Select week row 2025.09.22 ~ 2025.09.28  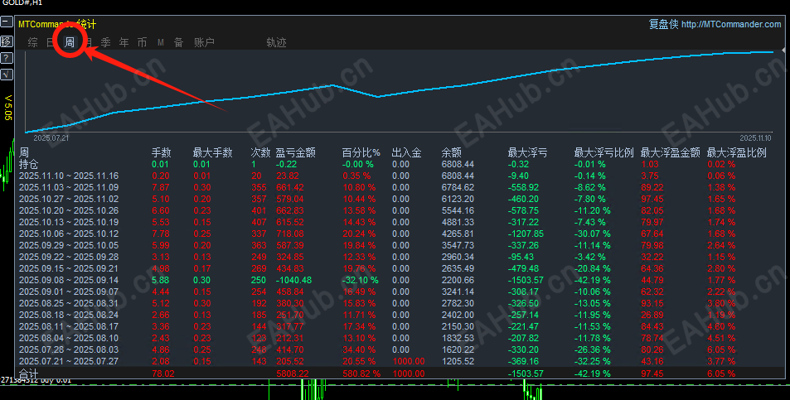tap(69, 257)
